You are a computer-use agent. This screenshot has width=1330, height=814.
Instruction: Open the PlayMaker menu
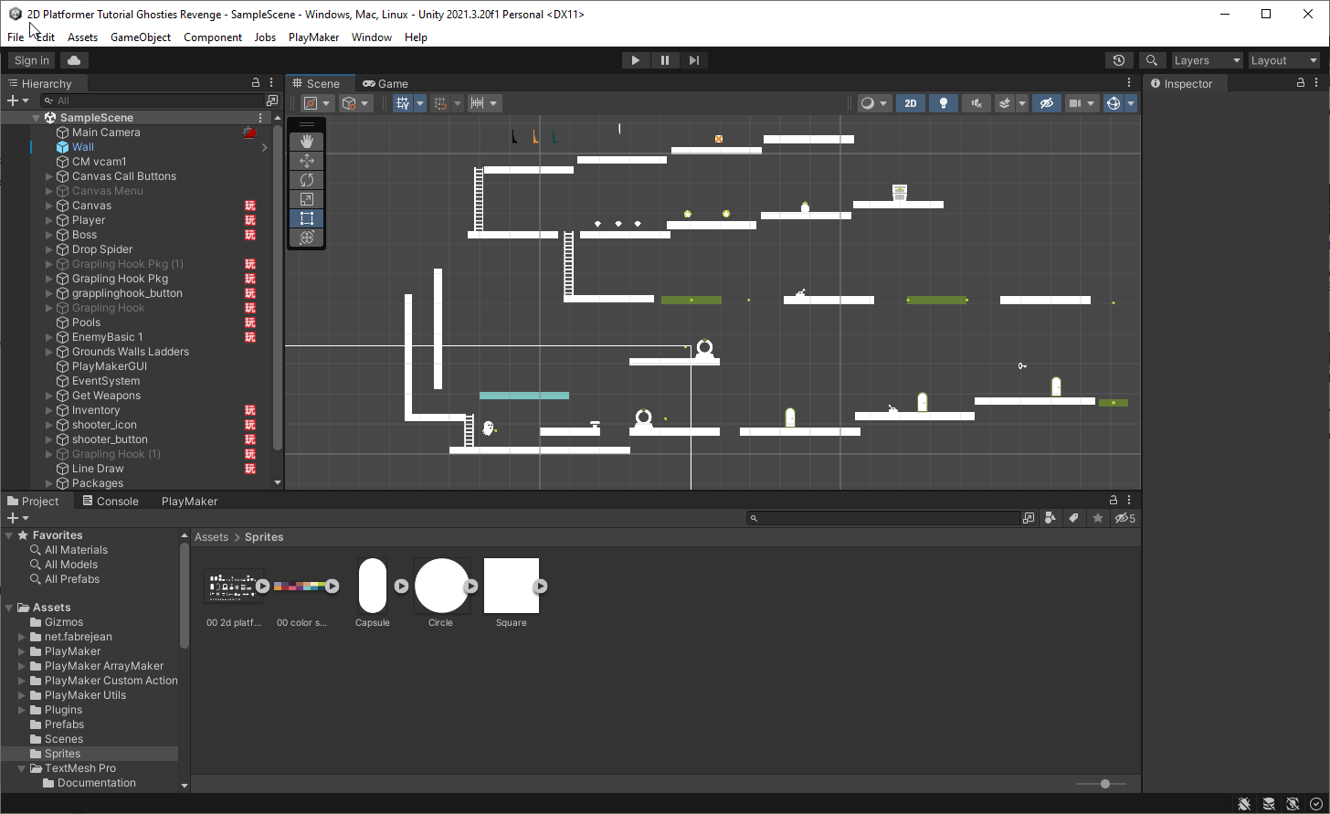(313, 37)
